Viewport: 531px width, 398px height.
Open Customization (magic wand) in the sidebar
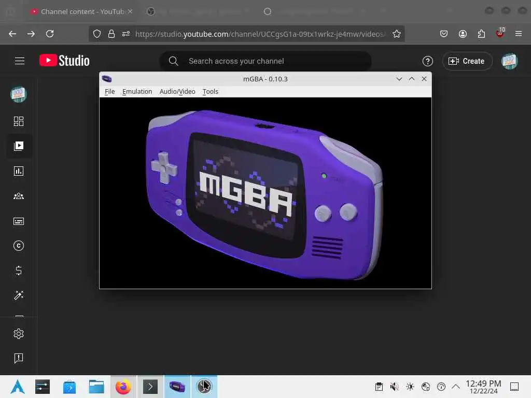click(x=19, y=295)
